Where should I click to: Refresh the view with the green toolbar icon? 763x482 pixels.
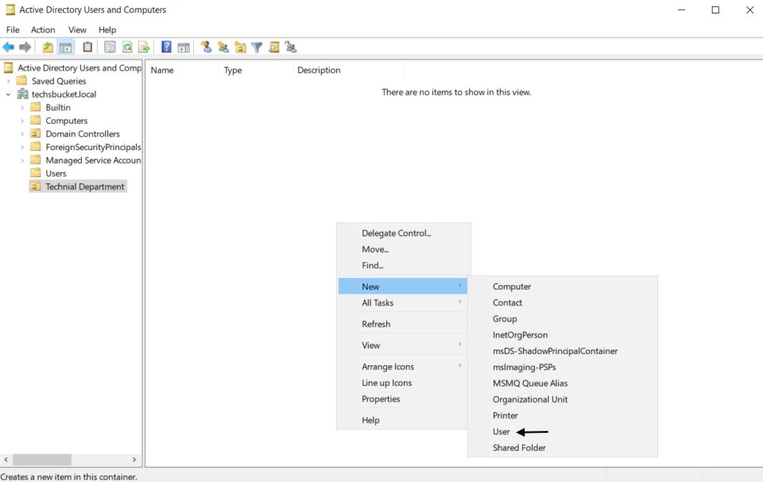click(127, 47)
